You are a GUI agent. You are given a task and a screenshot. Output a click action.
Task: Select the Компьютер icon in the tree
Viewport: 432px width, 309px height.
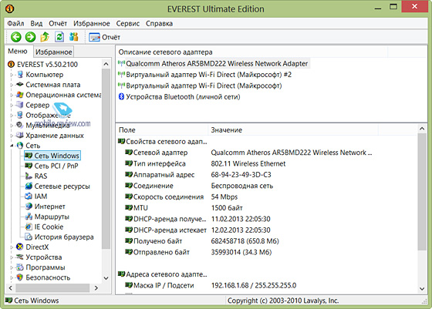(x=20, y=74)
